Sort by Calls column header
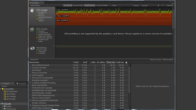The image size is (196, 110). 93,62
